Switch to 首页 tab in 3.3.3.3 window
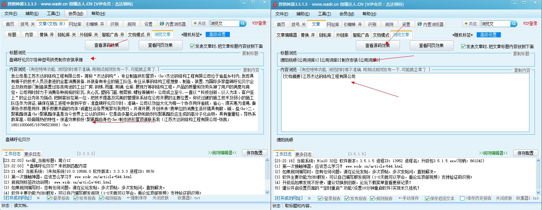 pyautogui.click(x=10, y=24)
